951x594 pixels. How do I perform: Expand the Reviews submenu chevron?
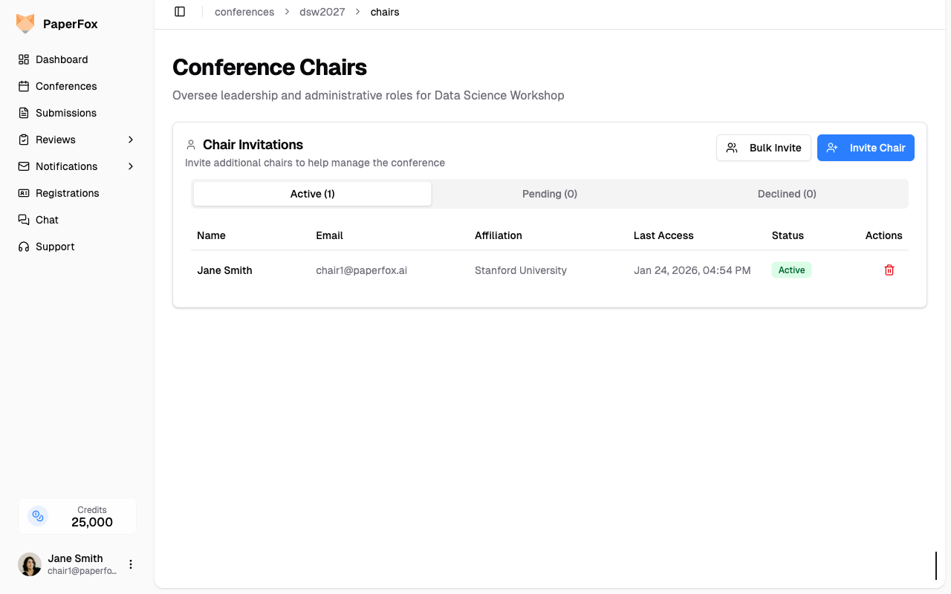pos(131,140)
